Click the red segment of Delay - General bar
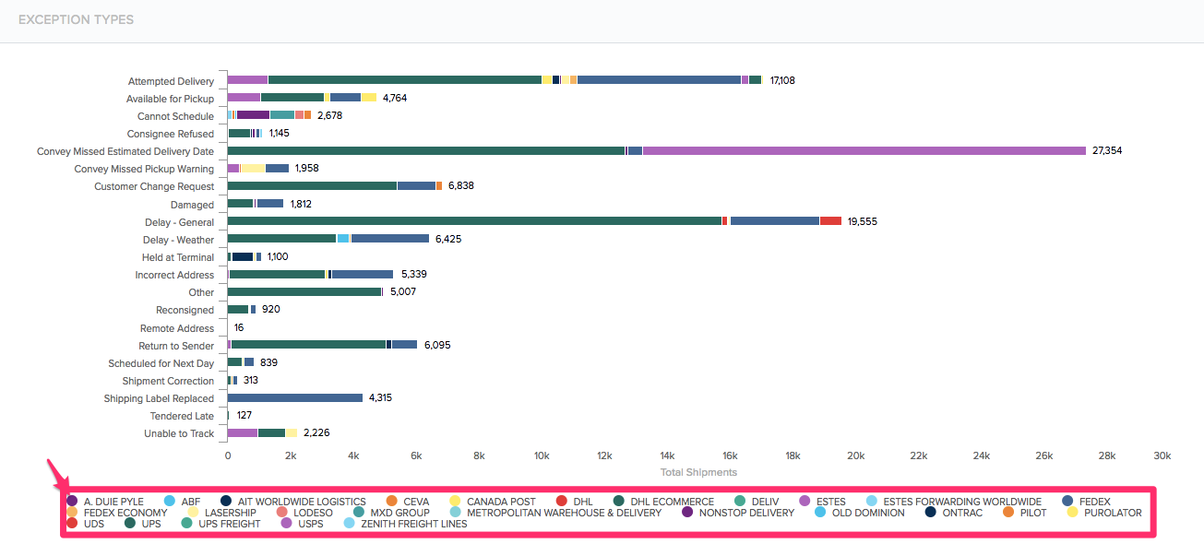Viewport: 1204px width, 544px height. pos(830,222)
